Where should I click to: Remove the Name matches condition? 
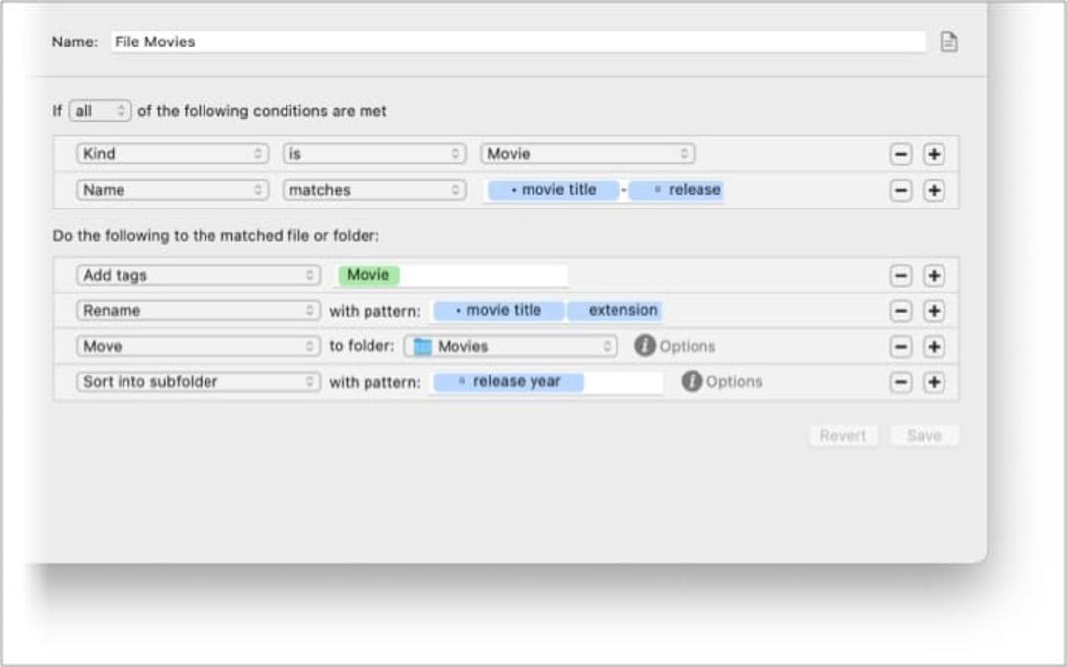pos(900,190)
